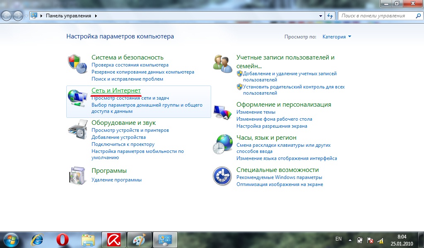This screenshot has height=248, width=424.
Task: Click the Панель управления breadcrumb
Action: (x=68, y=16)
